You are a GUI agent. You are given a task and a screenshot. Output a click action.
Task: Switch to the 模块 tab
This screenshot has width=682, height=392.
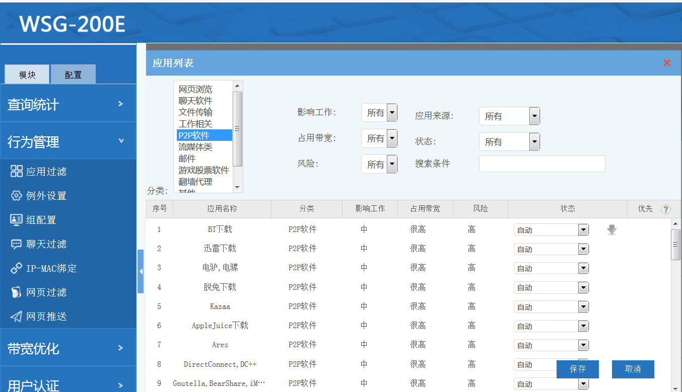[27, 74]
